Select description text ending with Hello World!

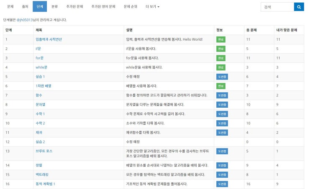pyautogui.click(x=164, y=39)
